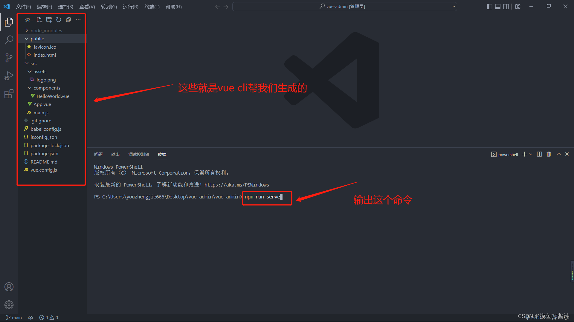Open .gitignore file

point(52,121)
